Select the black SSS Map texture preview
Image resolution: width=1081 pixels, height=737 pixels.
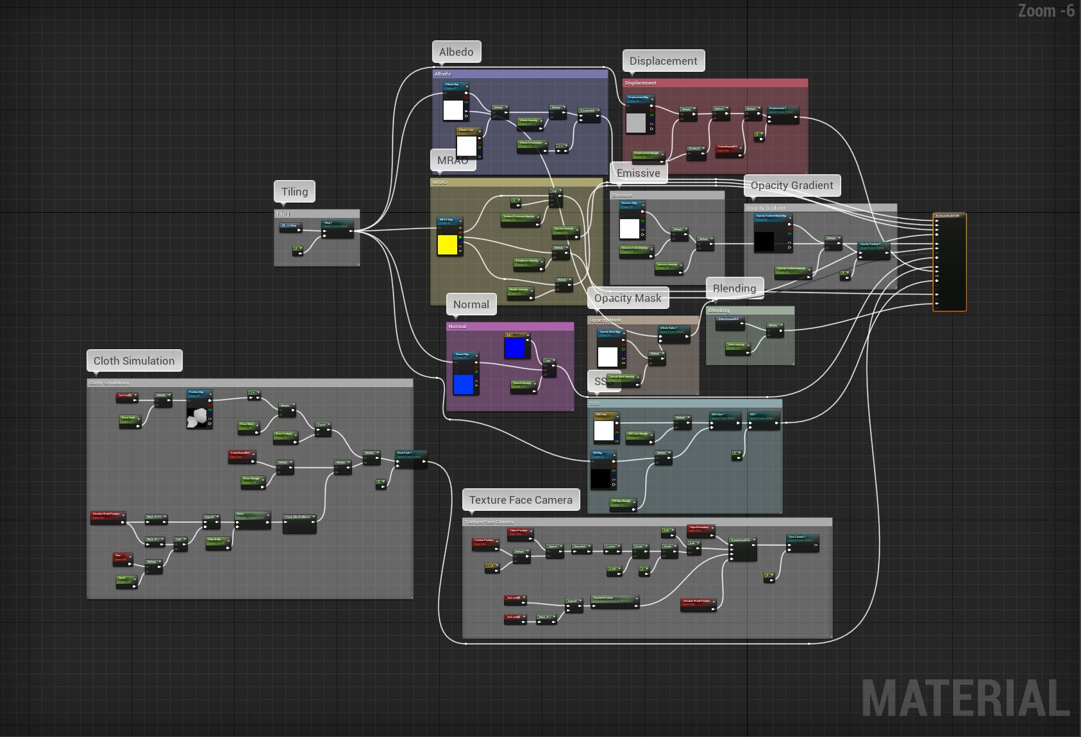point(601,479)
